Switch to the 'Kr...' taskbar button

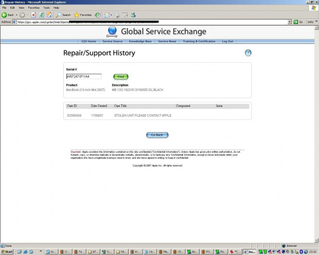click(136, 252)
